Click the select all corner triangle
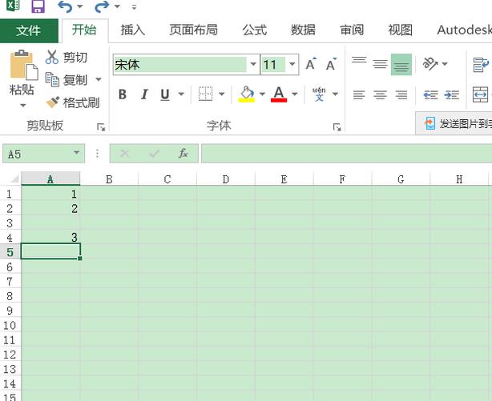This screenshot has width=492, height=401. (14, 179)
